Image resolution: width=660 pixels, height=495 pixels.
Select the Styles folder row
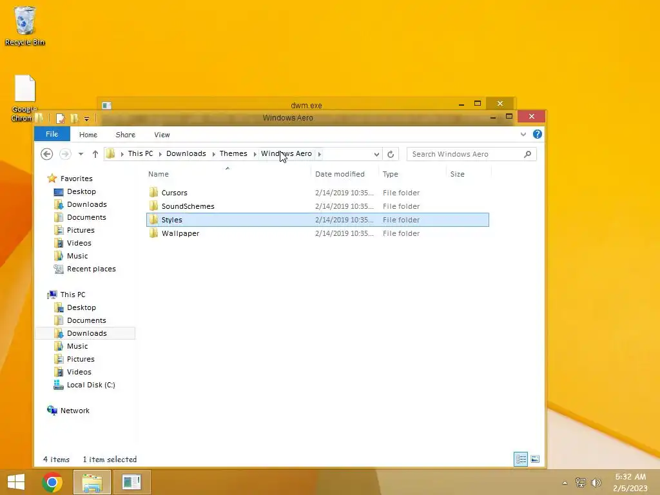coord(318,220)
